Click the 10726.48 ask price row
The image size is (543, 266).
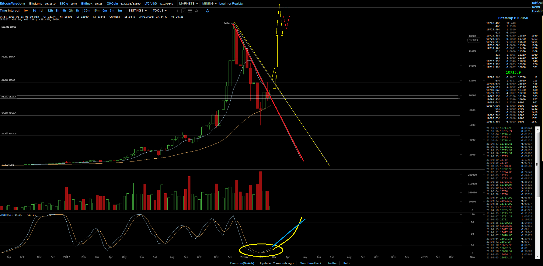tap(501, 23)
